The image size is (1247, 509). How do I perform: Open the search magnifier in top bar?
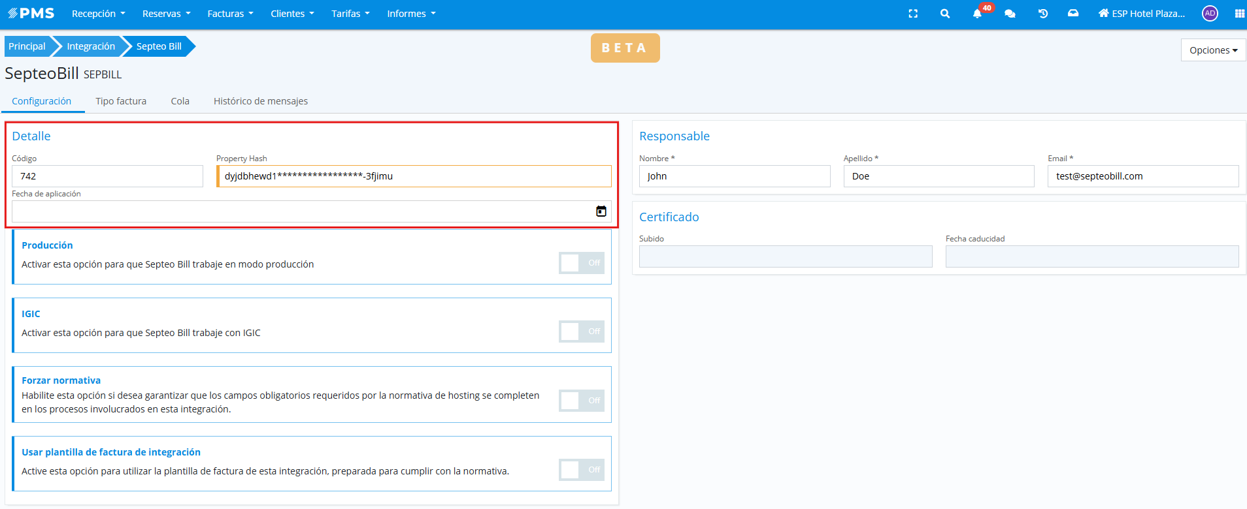[x=944, y=14]
